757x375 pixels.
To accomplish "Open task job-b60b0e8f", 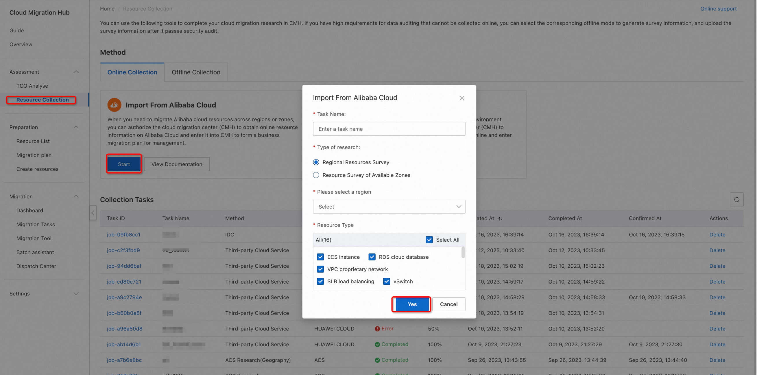I will (x=124, y=313).
